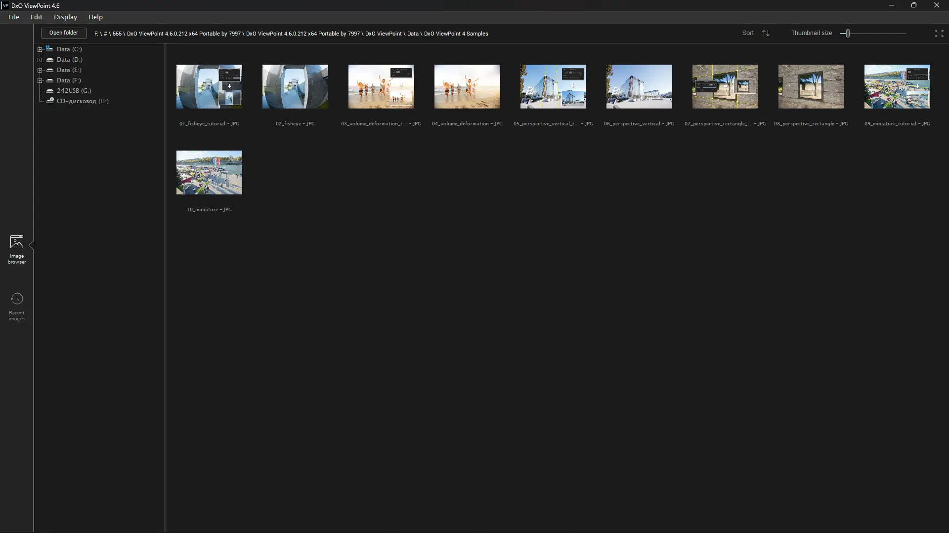Expand the Data (E:) tree node
This screenshot has width=949, height=533.
pos(40,70)
